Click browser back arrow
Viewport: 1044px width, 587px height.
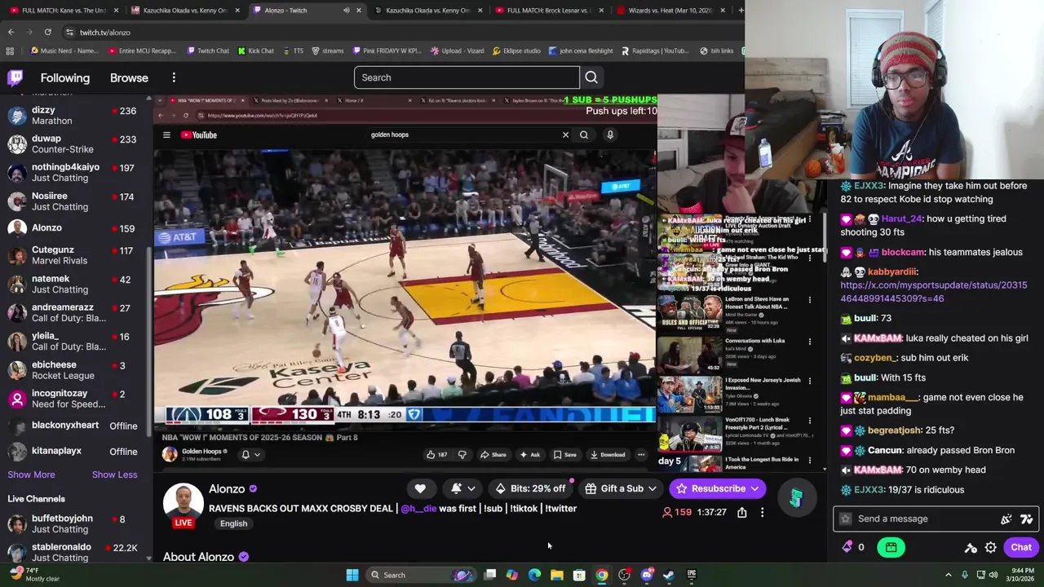[x=11, y=32]
